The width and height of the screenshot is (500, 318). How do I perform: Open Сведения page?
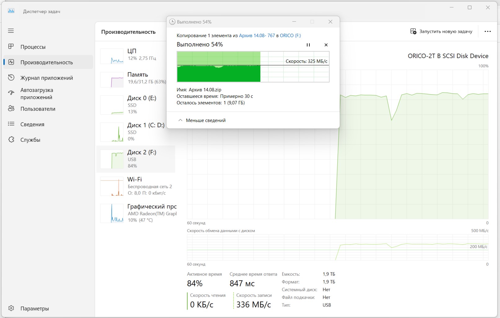[x=48, y=124]
